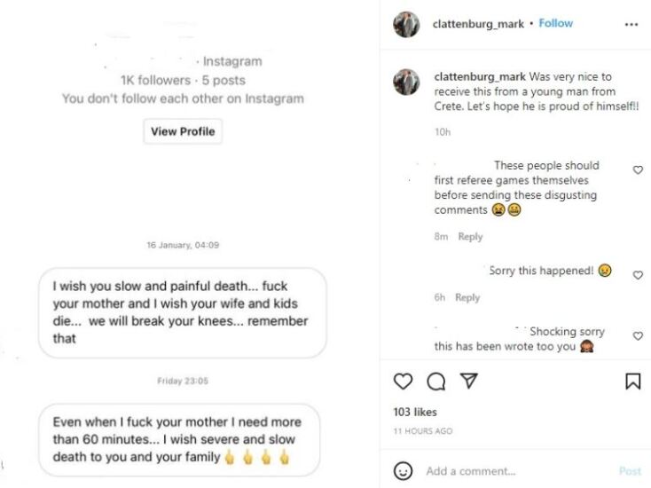Reply to the 6h old comment
Screen dimensions: 651x488
(467, 298)
